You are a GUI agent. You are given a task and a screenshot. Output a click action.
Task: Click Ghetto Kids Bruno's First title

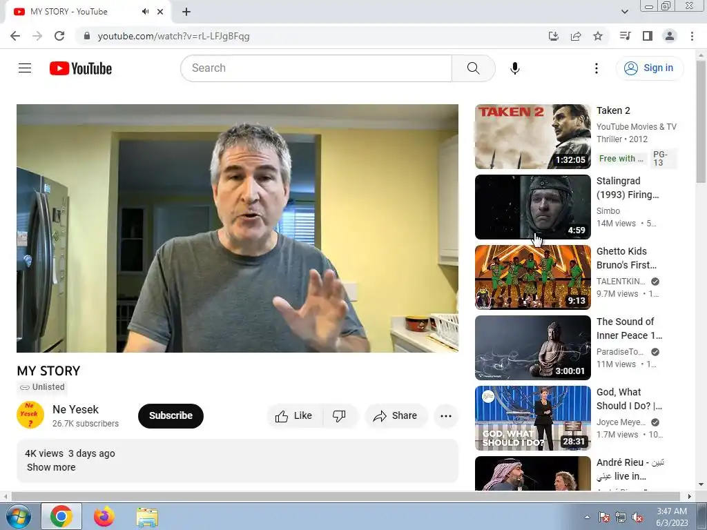(x=626, y=258)
